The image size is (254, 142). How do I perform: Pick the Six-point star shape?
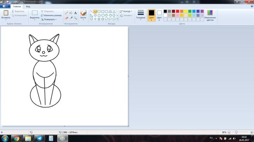103,19
